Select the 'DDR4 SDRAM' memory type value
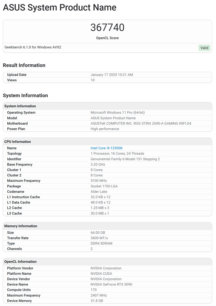 click(101, 243)
